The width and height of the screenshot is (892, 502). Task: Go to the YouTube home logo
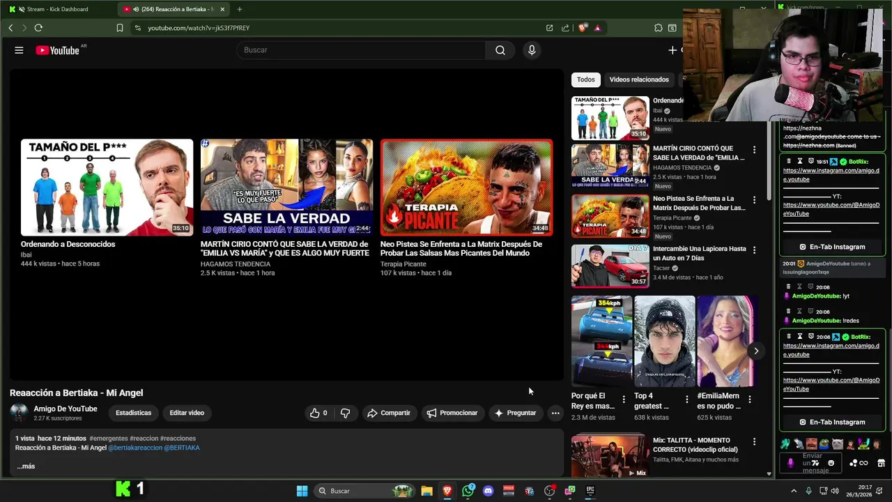coord(58,50)
